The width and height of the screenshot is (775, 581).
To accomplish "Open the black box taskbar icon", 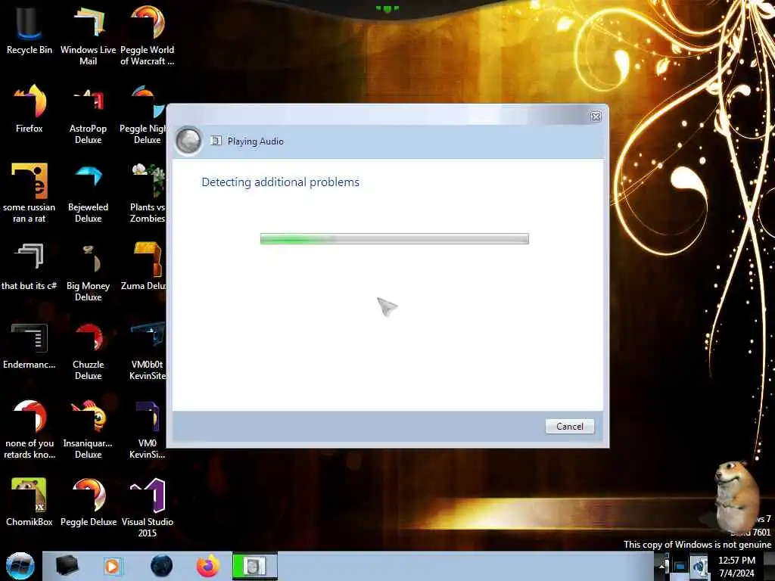I will pyautogui.click(x=67, y=566).
